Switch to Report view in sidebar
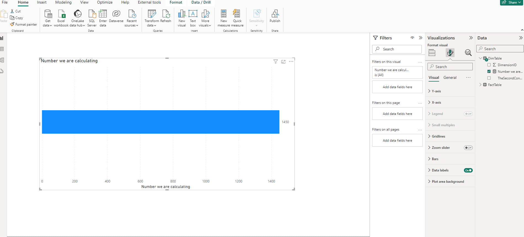The width and height of the screenshot is (524, 237). coord(2,38)
